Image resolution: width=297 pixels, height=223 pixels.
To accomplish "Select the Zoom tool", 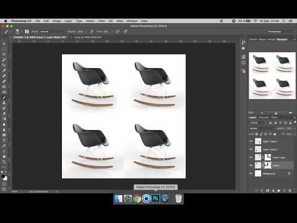I will coord(4,162).
